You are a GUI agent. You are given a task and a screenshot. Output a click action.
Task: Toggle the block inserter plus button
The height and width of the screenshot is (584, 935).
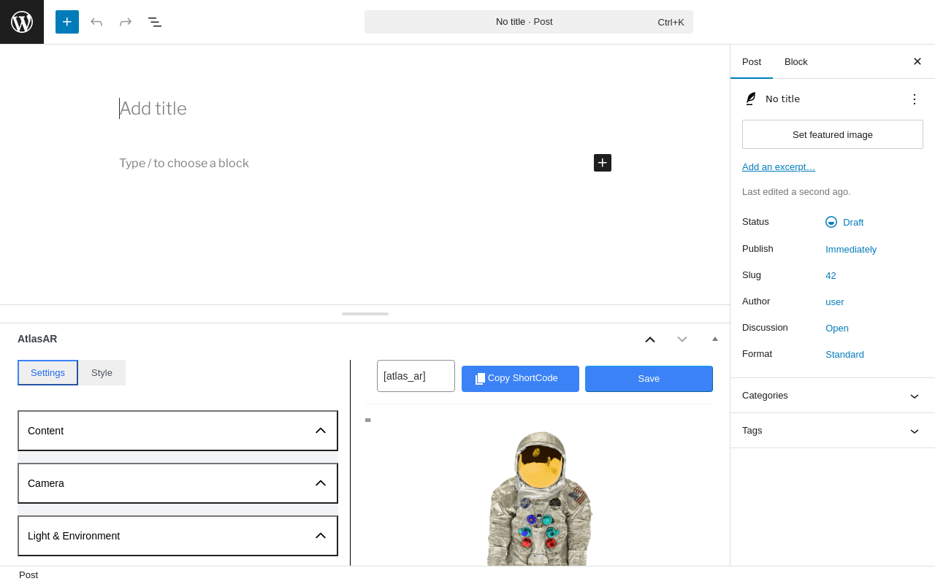tap(67, 22)
